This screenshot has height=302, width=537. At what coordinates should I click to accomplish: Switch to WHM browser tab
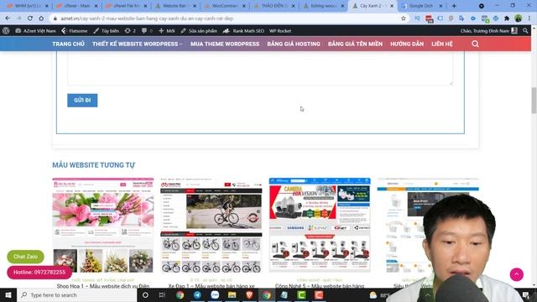28,6
